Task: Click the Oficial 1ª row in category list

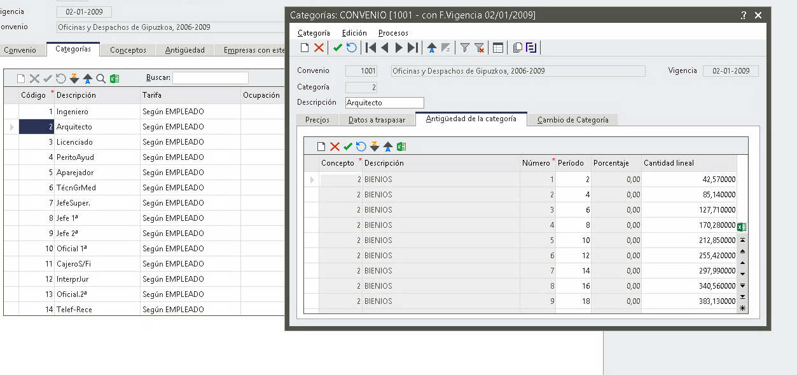Action: coord(144,249)
